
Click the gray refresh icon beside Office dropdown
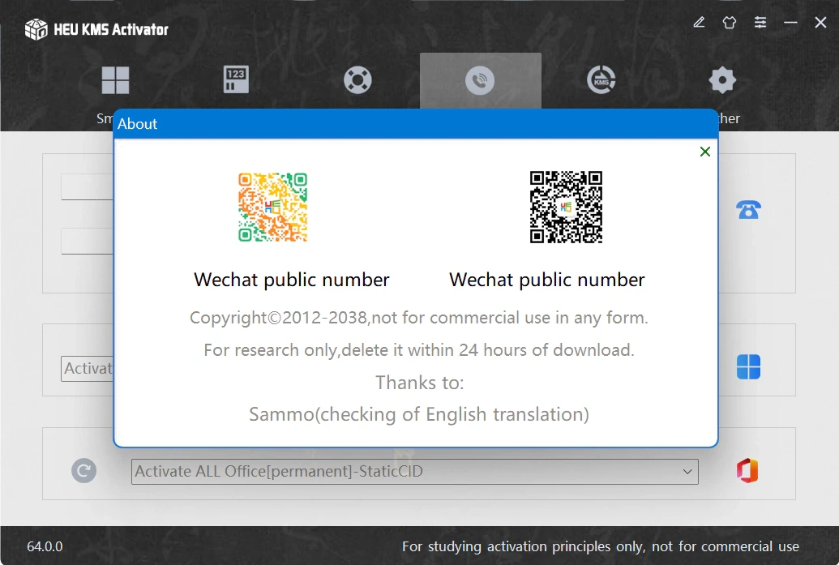point(84,471)
